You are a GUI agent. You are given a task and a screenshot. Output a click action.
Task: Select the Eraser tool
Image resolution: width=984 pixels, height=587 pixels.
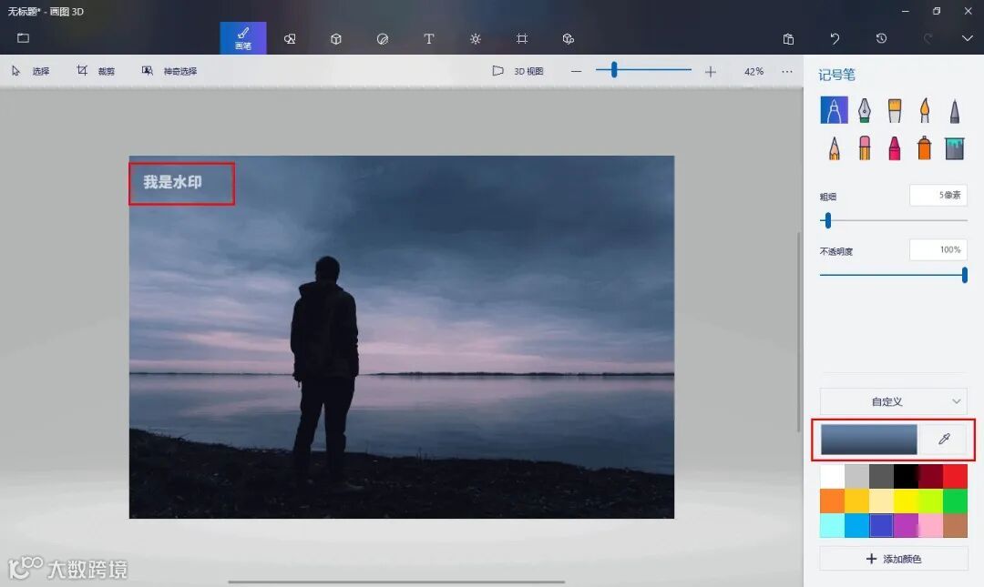click(x=864, y=148)
